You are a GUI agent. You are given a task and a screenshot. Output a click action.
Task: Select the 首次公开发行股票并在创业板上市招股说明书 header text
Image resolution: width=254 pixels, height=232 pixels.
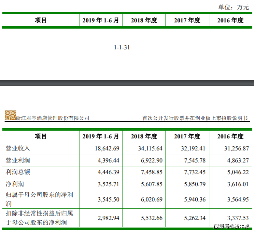(x=195, y=118)
